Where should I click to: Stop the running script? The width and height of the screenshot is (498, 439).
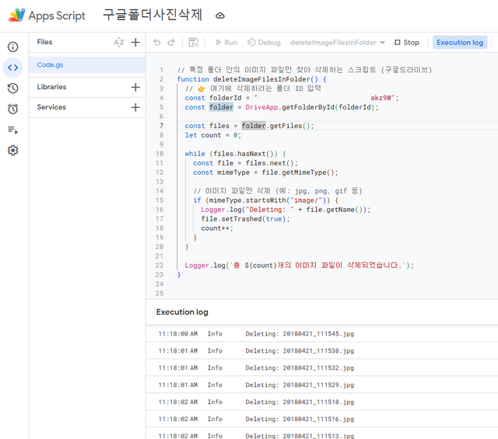[407, 42]
